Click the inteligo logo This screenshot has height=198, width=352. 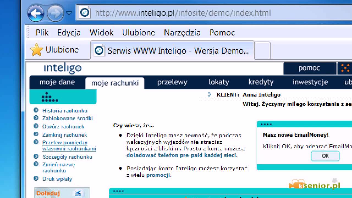click(x=63, y=68)
